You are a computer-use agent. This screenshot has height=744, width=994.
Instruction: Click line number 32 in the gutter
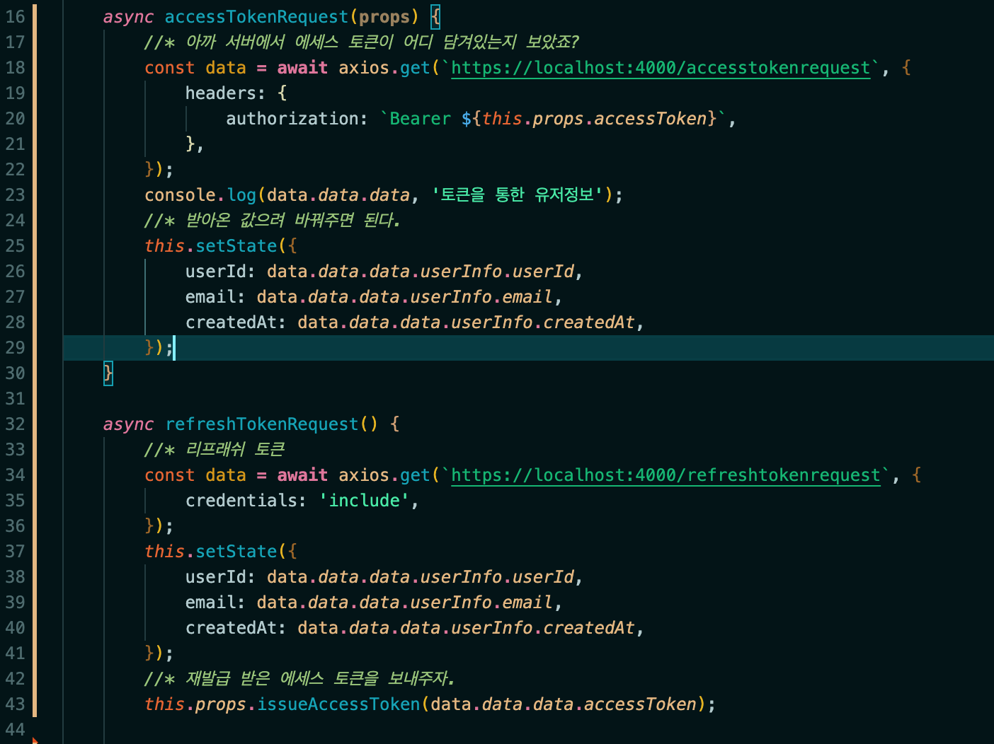click(x=15, y=424)
